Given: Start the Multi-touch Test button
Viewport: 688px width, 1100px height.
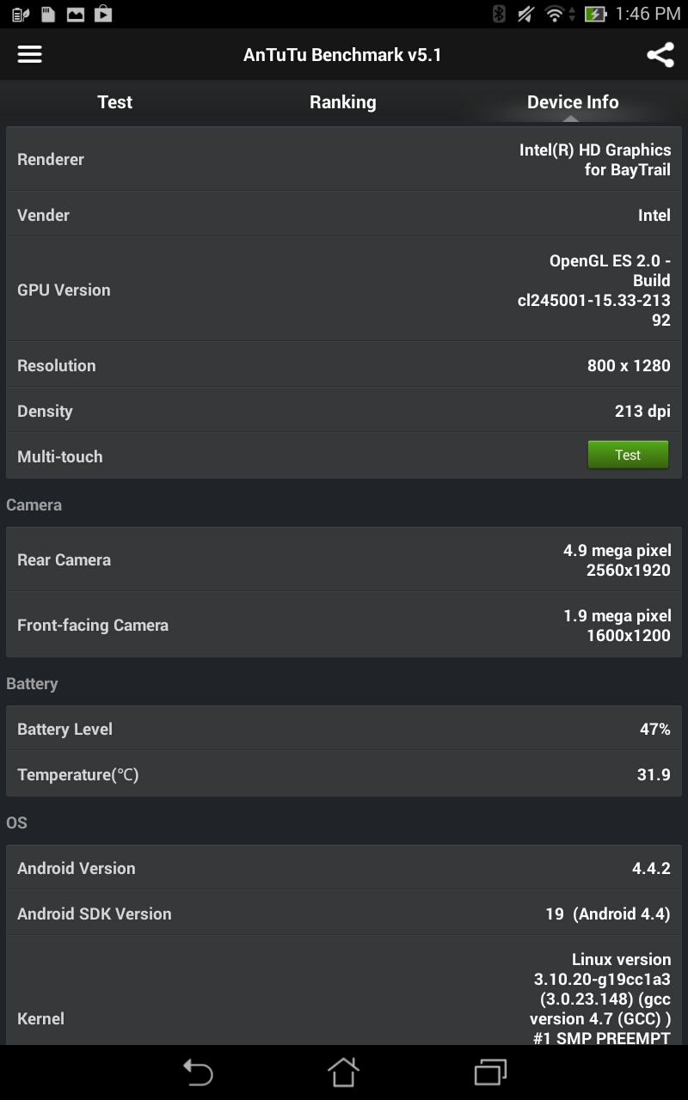Looking at the screenshot, I should tap(628, 455).
